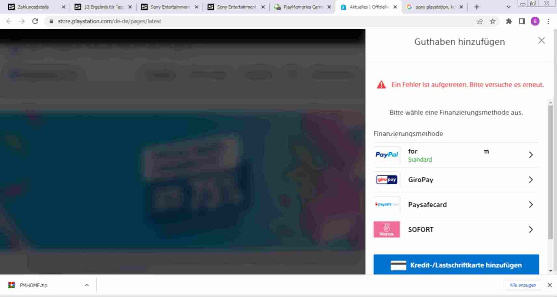This screenshot has width=557, height=297.
Task: Open Paysafecard payment method chevron
Action: (x=531, y=205)
